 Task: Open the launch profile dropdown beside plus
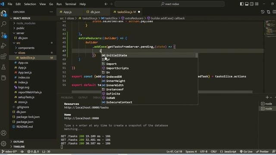click(271, 97)
